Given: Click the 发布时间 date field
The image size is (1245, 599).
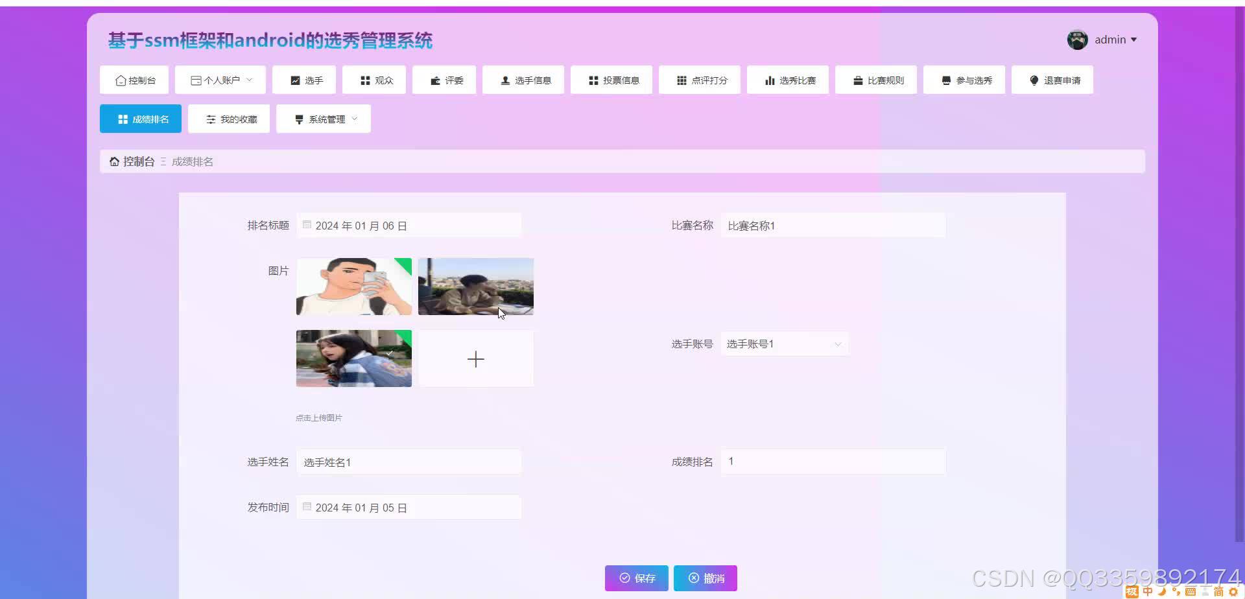Looking at the screenshot, I should pyautogui.click(x=409, y=508).
